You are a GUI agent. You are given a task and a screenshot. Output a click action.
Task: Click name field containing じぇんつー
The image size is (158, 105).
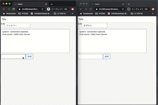coord(17,25)
